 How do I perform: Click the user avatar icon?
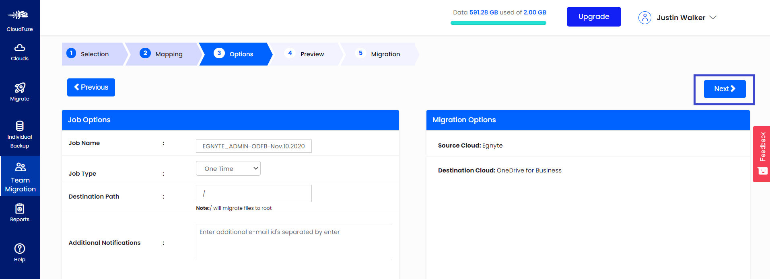[644, 18]
